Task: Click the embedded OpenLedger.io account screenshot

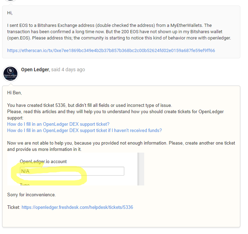Action: [x=76, y=169]
